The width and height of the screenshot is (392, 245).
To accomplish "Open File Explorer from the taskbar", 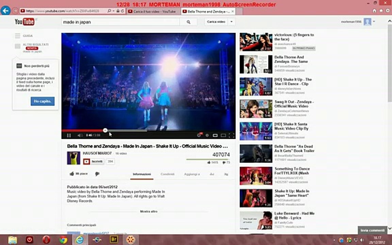I will tap(12, 240).
